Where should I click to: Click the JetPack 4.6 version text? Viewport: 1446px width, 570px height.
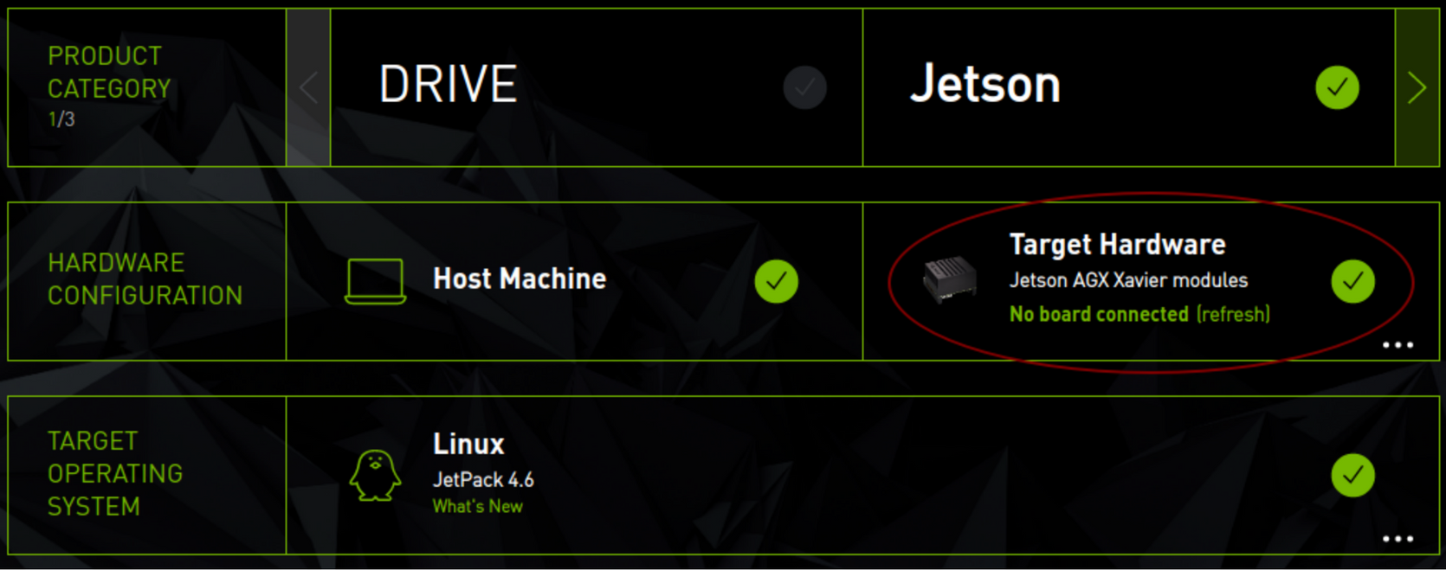483,479
